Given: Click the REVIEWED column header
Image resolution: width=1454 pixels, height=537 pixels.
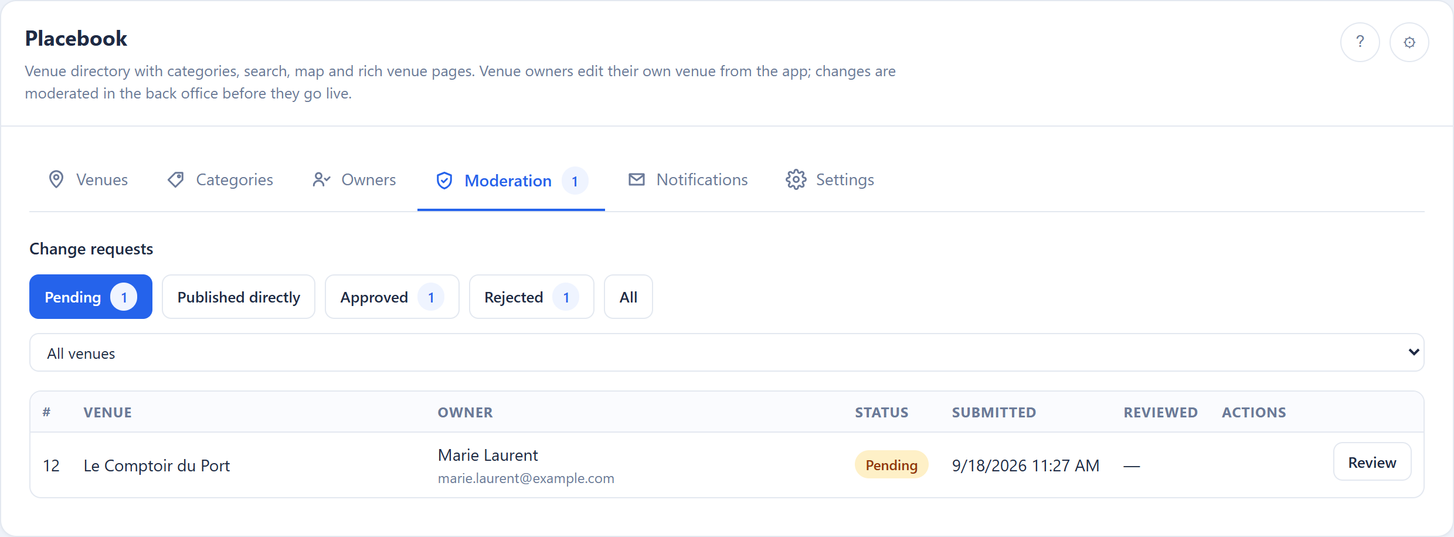Looking at the screenshot, I should point(1160,412).
